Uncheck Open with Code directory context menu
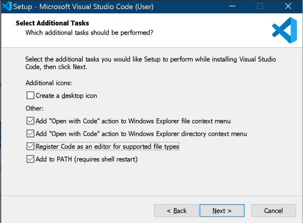Screen dimensions: 303x223 click(30, 134)
